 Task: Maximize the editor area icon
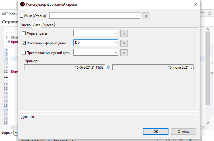[x=209, y=13]
